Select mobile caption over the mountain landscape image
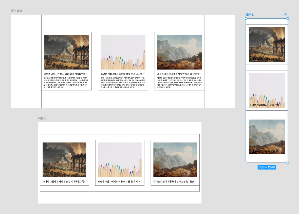Image resolution: width=299 pixels, height=214 pixels. point(265,152)
